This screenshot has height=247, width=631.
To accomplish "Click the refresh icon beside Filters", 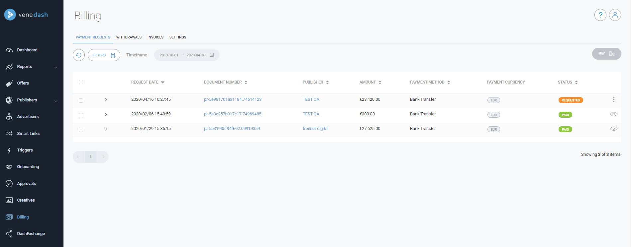I will pyautogui.click(x=79, y=55).
